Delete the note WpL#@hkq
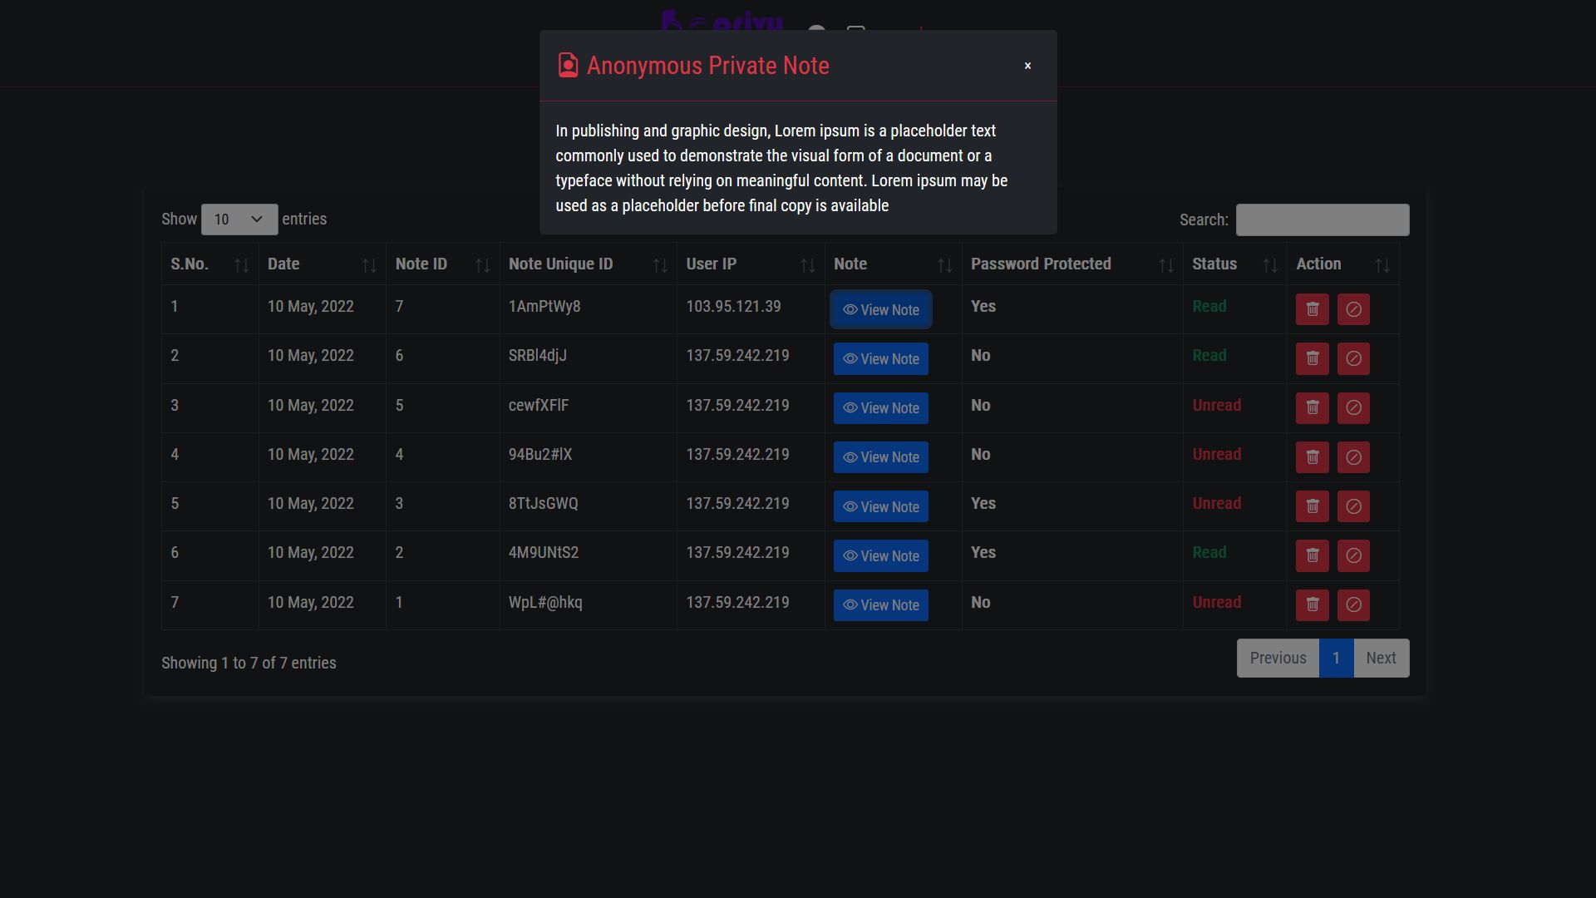The image size is (1596, 898). (x=1312, y=604)
